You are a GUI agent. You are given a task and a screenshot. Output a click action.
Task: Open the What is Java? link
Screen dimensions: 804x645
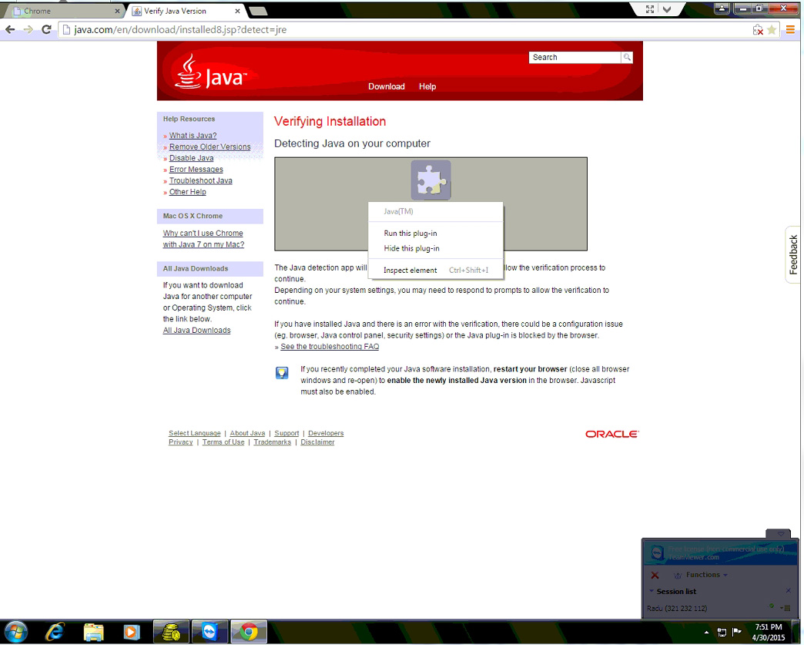[193, 136]
